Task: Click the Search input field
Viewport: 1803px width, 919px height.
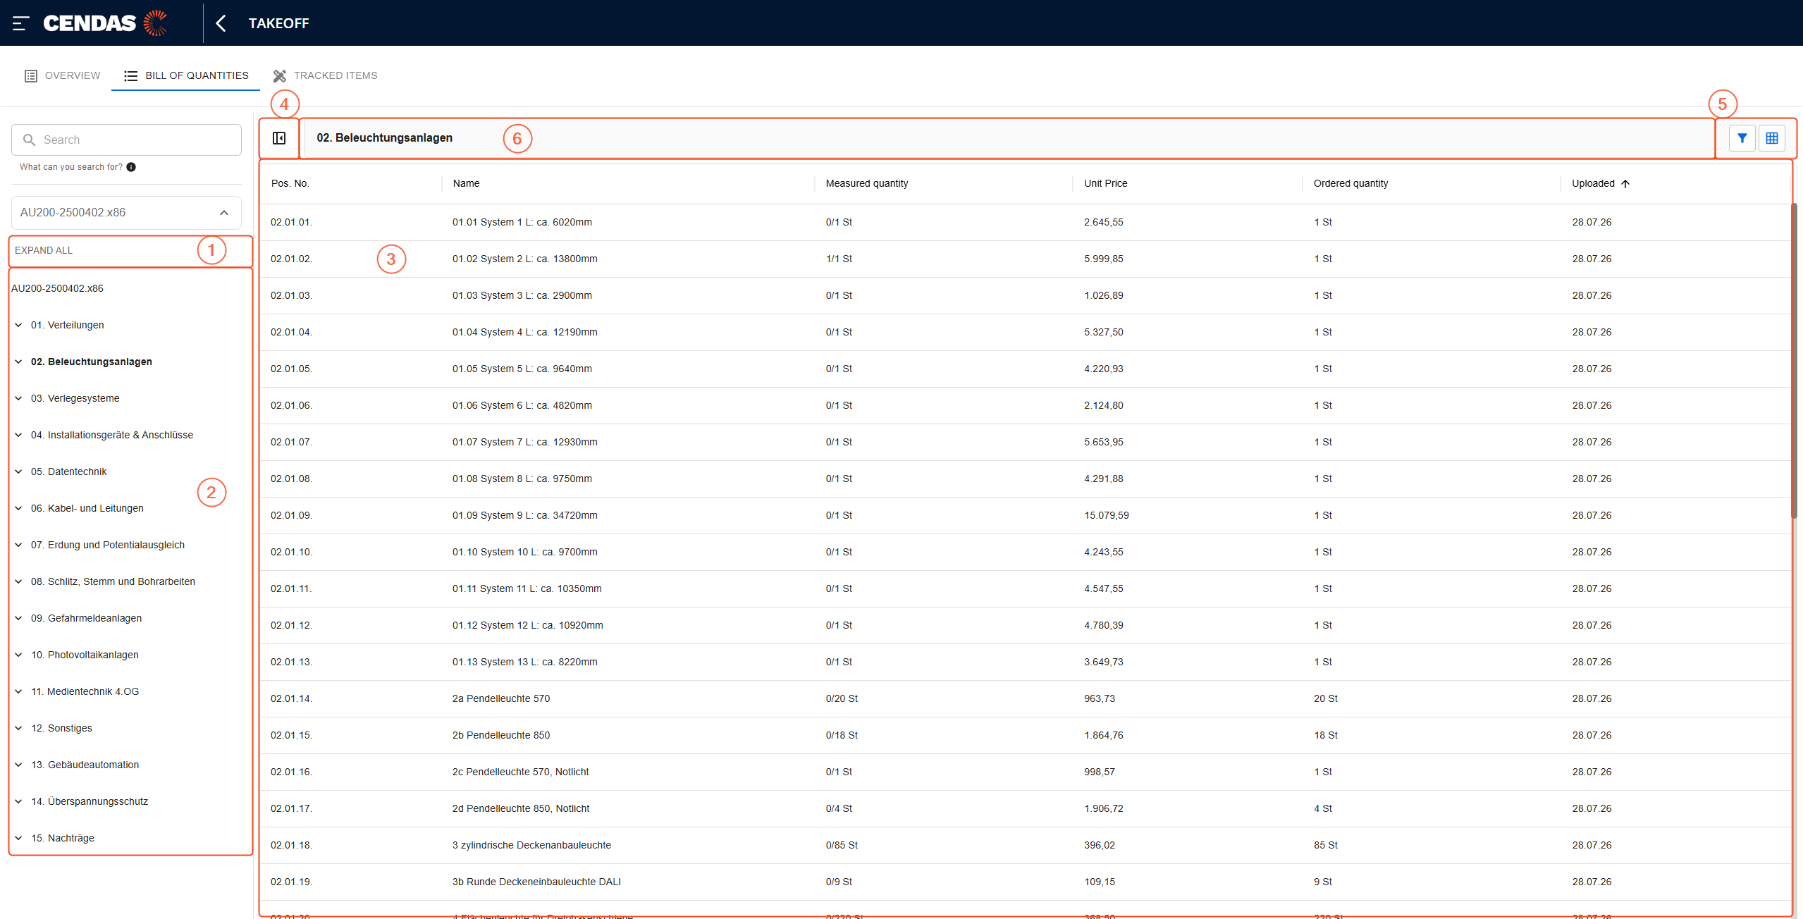Action: tap(126, 140)
